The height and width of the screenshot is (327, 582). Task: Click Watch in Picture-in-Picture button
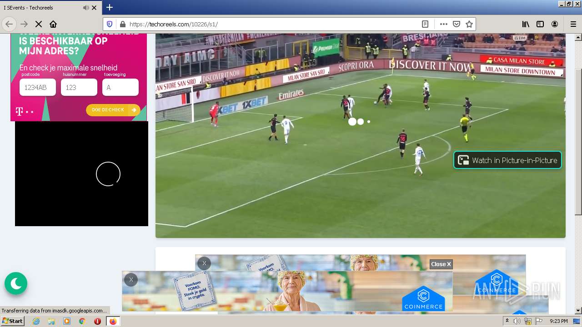click(507, 160)
